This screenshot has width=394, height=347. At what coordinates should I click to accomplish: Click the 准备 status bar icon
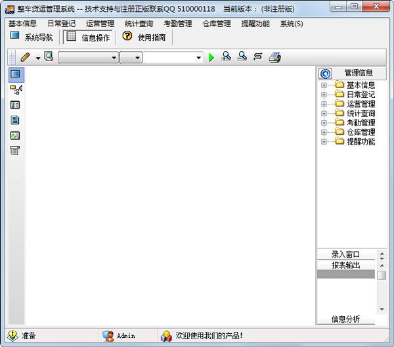tap(12, 336)
